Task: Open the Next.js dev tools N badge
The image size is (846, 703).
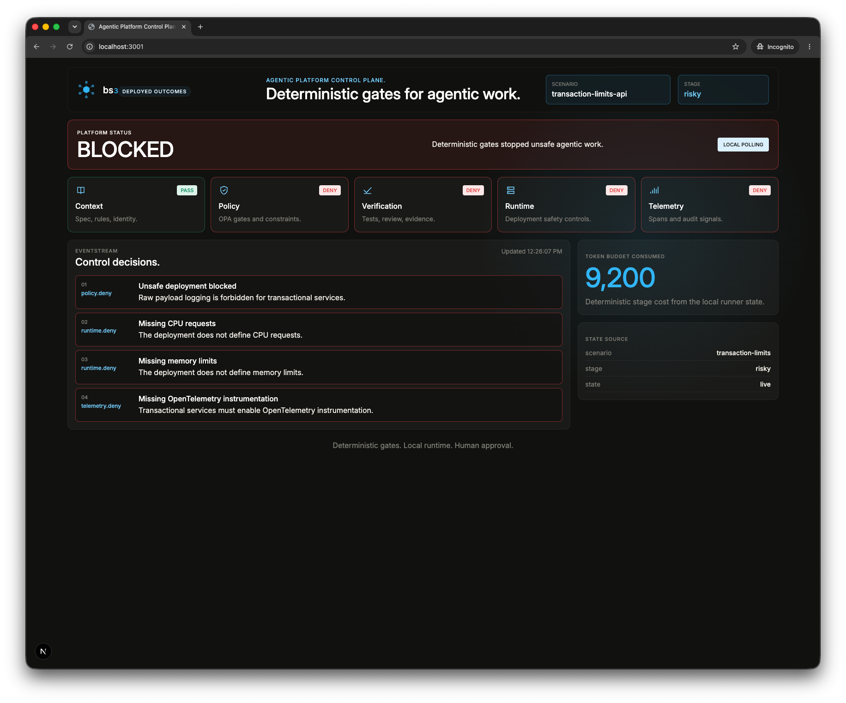Action: click(x=43, y=651)
